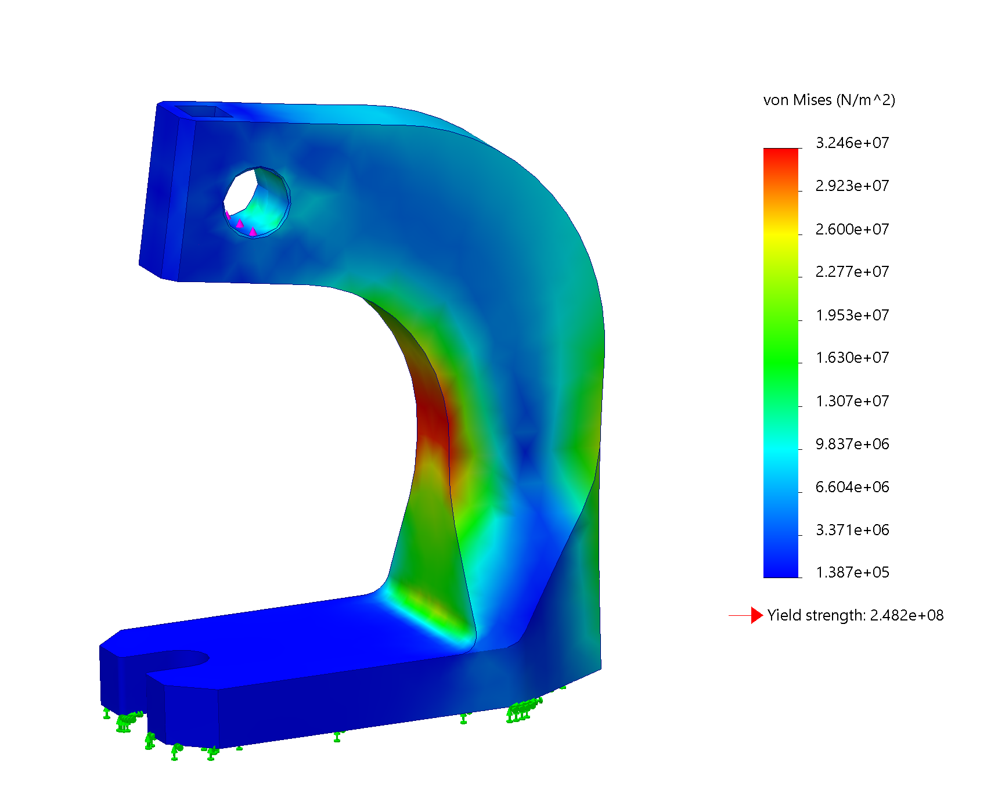This screenshot has width=998, height=801.
Task: Select the U-shaped slot in the base plate
Action: pos(174,661)
